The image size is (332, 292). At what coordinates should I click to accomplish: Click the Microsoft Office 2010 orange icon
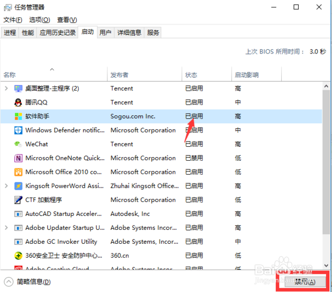tap(18, 172)
